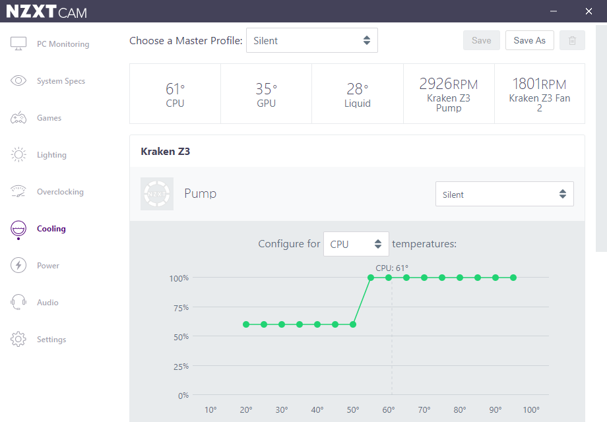Close the NZXT CAM window
Image resolution: width=607 pixels, height=422 pixels.
click(589, 11)
